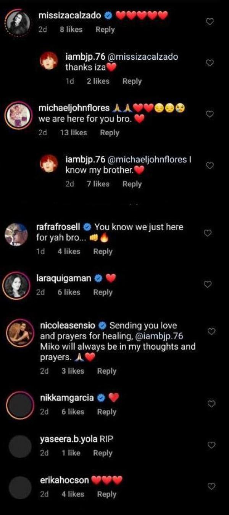View the 13 likes on michaeljohnflores' comment
The height and width of the screenshot is (515, 229).
pyautogui.click(x=73, y=132)
